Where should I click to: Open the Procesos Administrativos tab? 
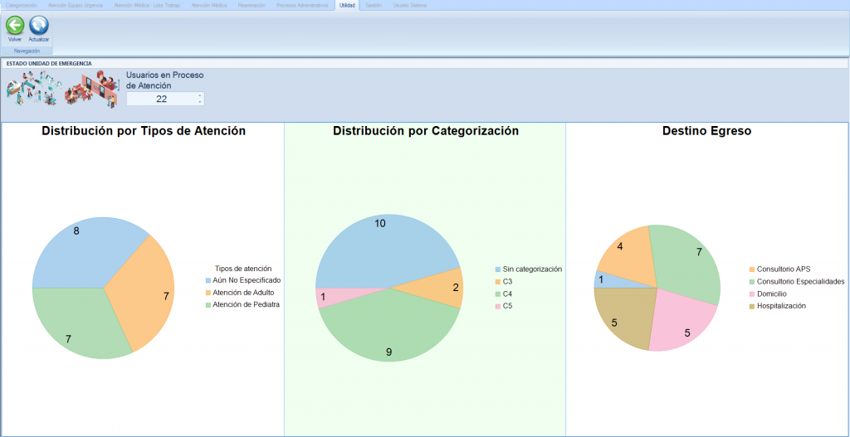[302, 5]
